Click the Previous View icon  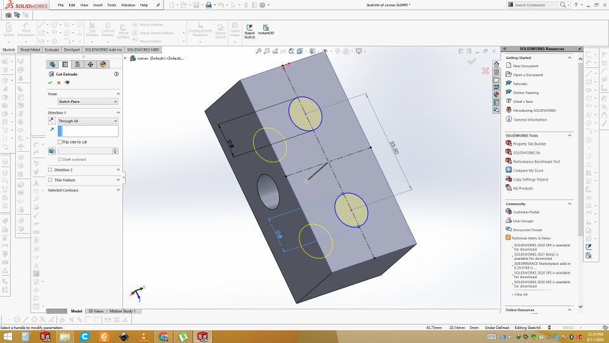pyautogui.click(x=275, y=51)
